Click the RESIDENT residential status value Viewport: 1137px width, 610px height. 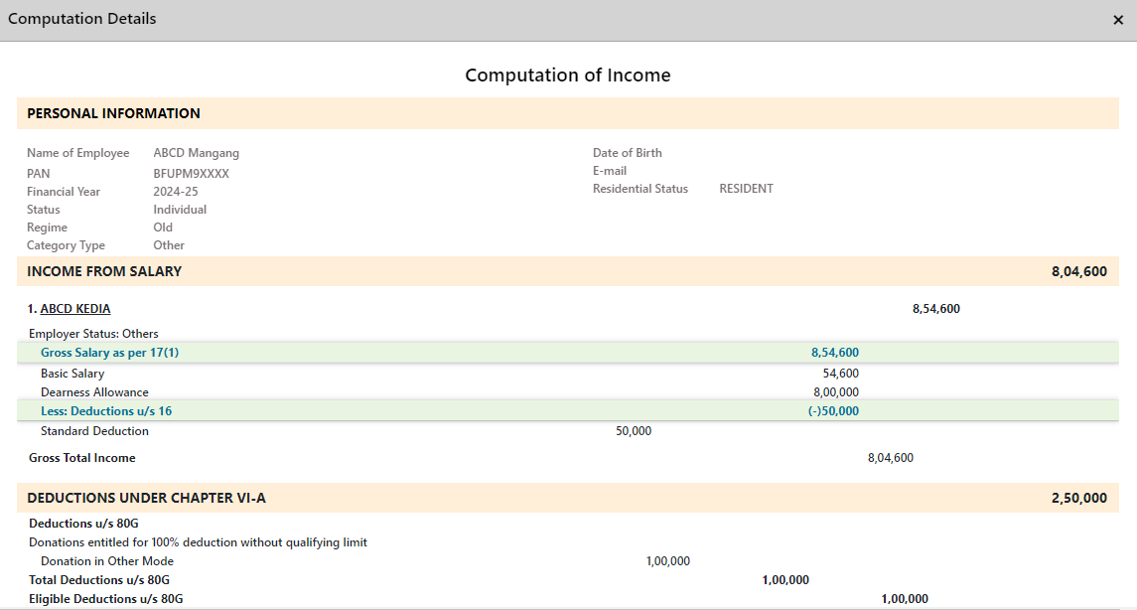click(746, 189)
